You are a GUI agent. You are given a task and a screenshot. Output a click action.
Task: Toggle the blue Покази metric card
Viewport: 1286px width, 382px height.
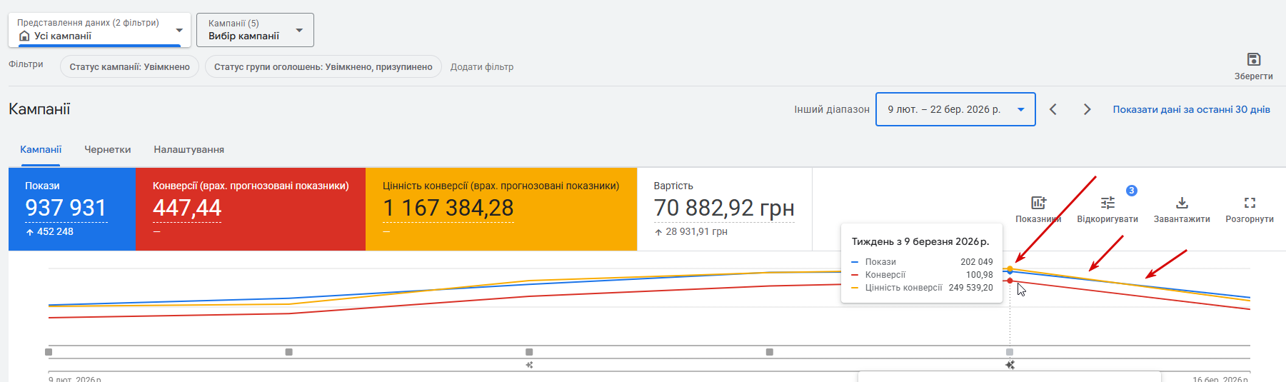[71, 208]
